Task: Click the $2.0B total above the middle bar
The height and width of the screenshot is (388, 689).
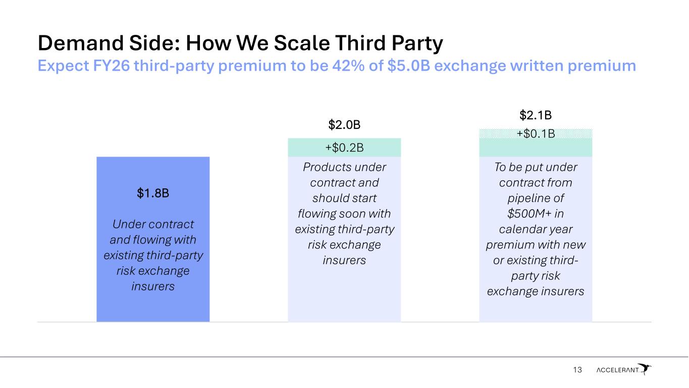Action: [x=344, y=125]
